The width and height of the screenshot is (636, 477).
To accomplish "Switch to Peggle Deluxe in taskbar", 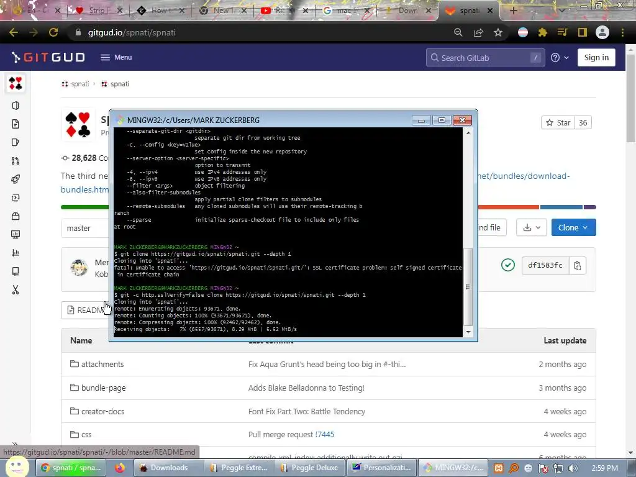I will coord(309,468).
